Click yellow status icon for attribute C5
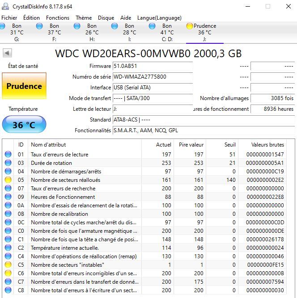Viewport: 297px width, 298px height. 8,264
